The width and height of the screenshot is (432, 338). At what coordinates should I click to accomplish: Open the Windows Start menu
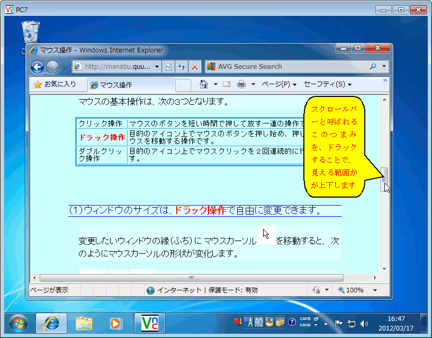click(19, 323)
